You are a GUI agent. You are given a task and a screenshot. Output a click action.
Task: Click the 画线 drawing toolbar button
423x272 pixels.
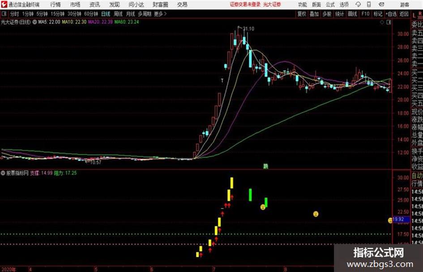tap(352, 14)
